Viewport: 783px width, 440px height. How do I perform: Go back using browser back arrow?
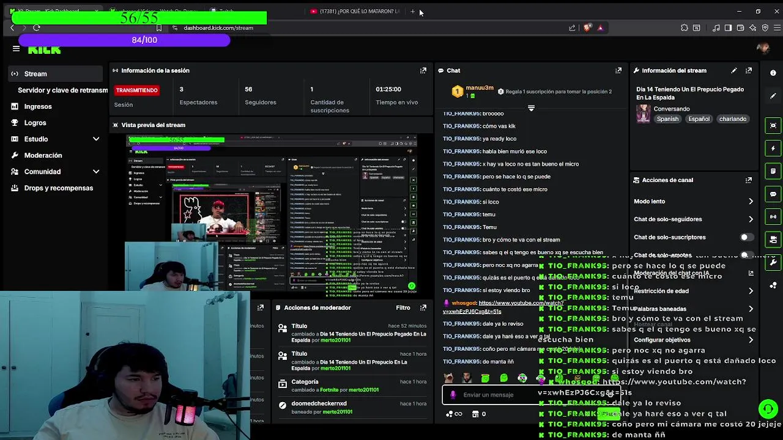tap(12, 28)
